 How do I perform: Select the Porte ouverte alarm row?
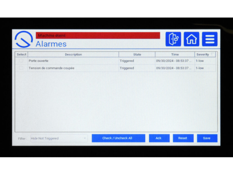[x=74, y=61]
